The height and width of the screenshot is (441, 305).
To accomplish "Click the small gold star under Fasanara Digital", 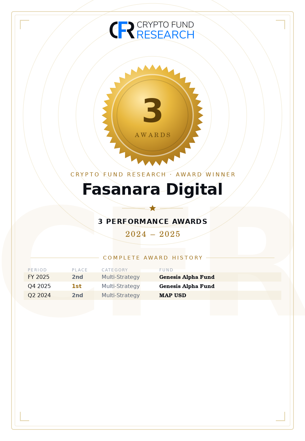I will click(x=152, y=208).
